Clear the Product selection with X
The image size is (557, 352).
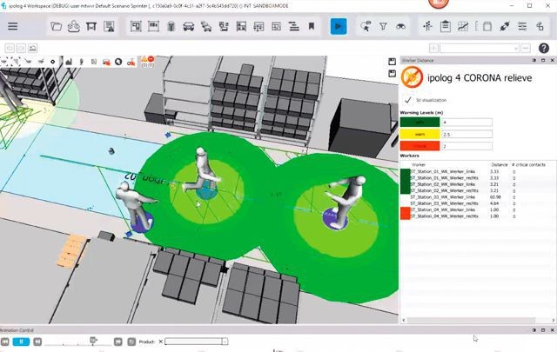coord(160,342)
